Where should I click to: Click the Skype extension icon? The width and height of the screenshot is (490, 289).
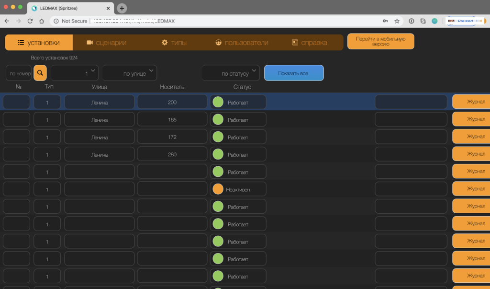click(423, 21)
